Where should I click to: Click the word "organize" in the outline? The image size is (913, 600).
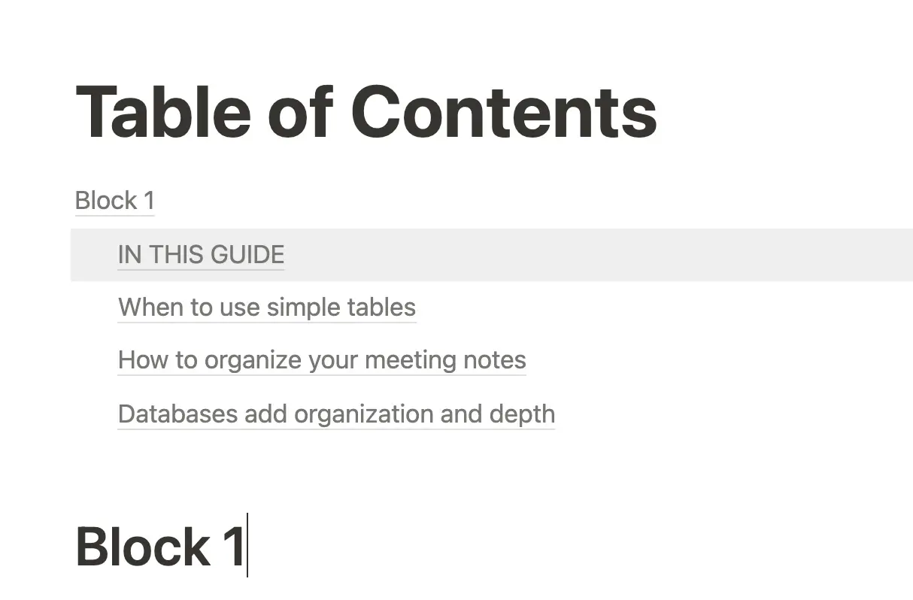(x=248, y=360)
